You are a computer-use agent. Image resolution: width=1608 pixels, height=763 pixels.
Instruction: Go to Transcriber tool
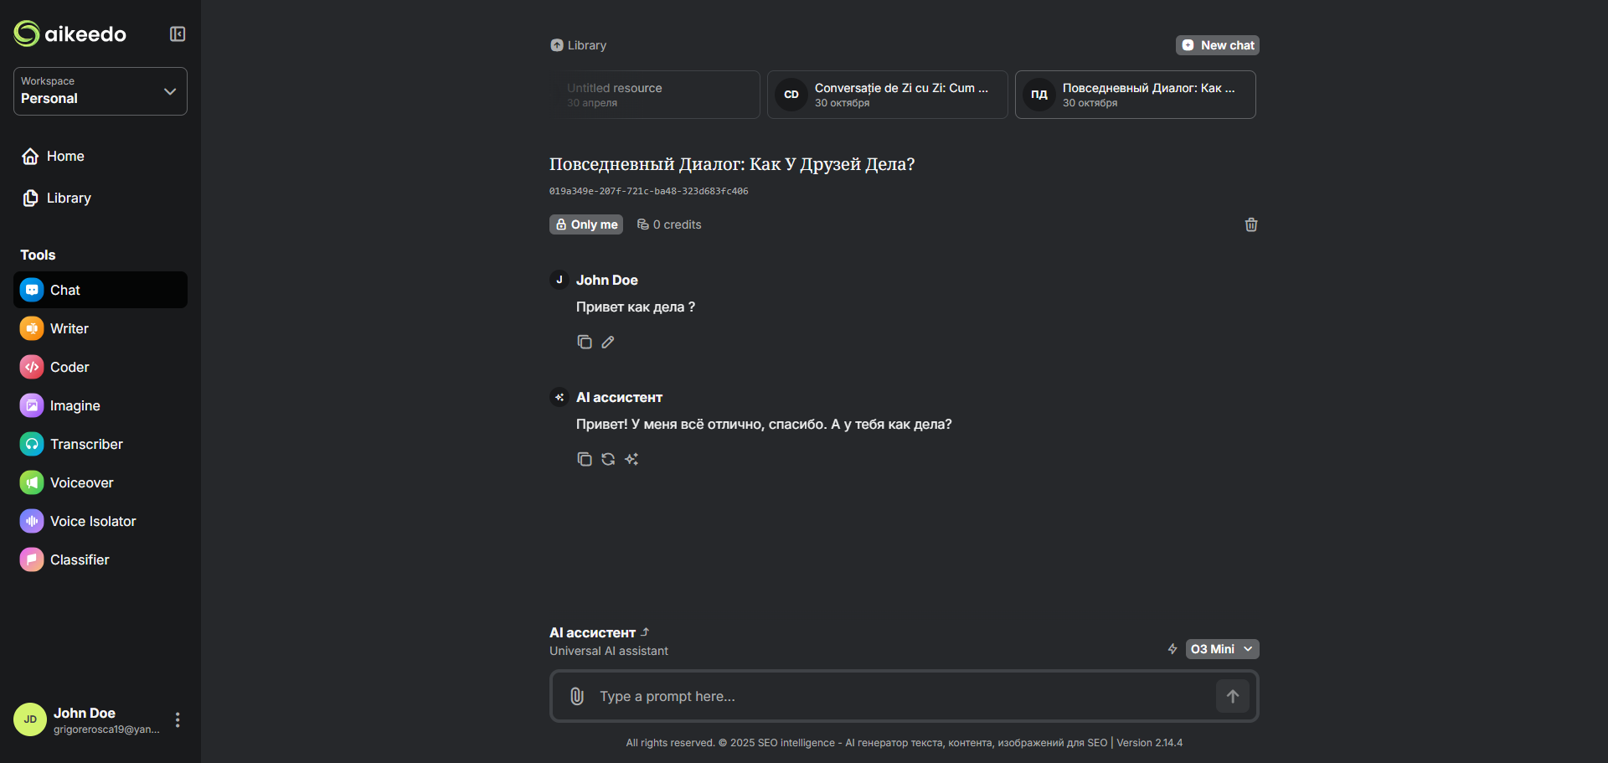86,444
